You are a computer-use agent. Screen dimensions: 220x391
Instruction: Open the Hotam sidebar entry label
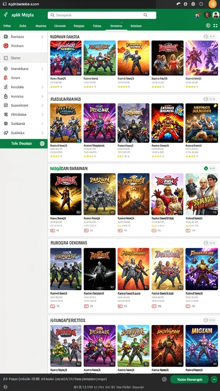pos(15,78)
